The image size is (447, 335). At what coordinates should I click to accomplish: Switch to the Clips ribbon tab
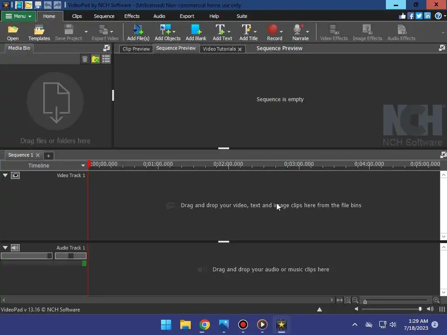77,16
